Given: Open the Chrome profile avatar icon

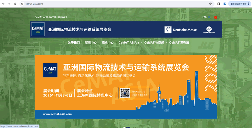Looking at the screenshot, I should click(x=225, y=4).
